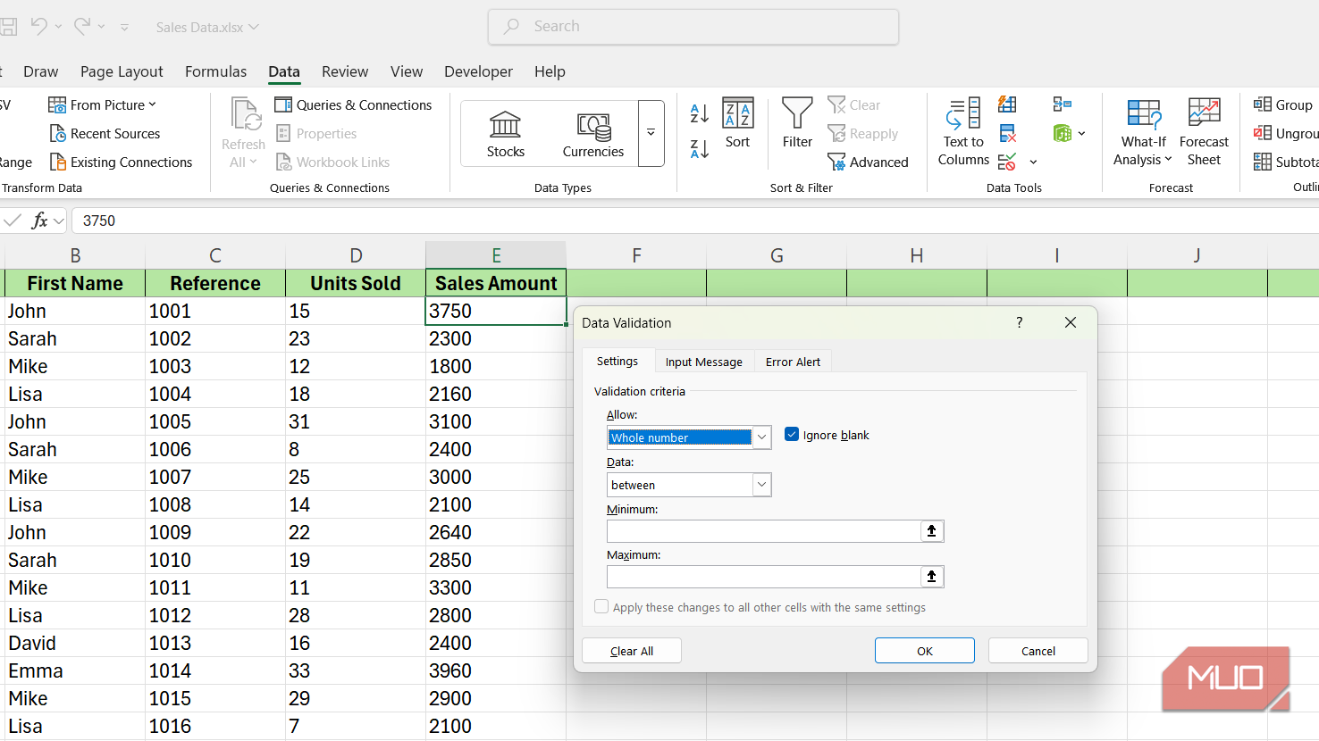Image resolution: width=1319 pixels, height=741 pixels.
Task: Click the Clear All button
Action: click(x=632, y=651)
